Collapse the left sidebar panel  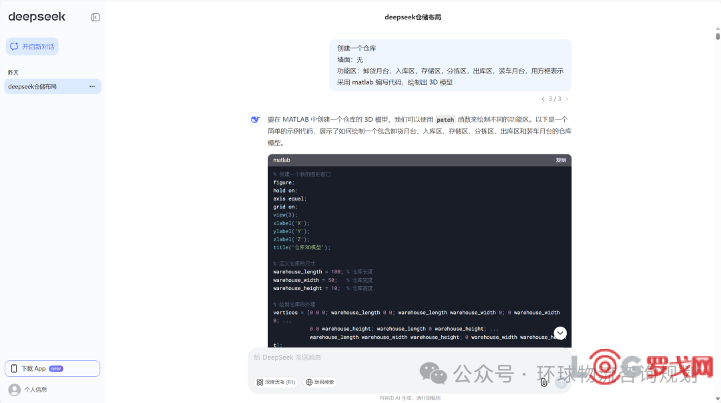(x=95, y=17)
